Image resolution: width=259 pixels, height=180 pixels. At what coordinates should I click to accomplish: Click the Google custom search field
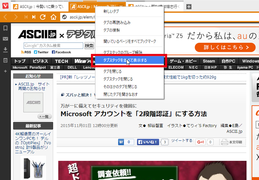click(x=53, y=45)
